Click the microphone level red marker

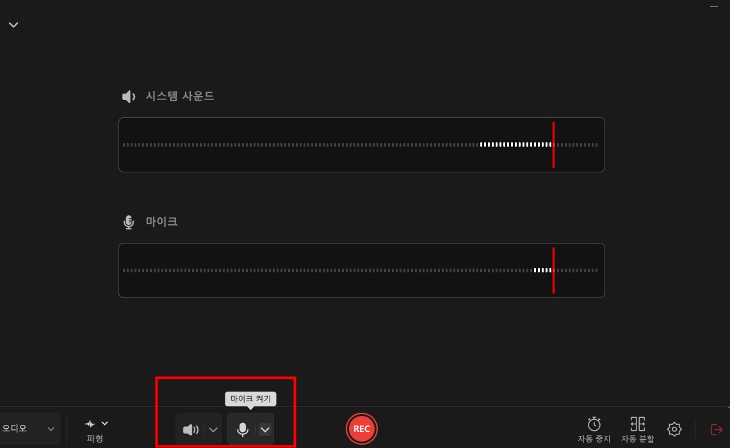pos(553,270)
